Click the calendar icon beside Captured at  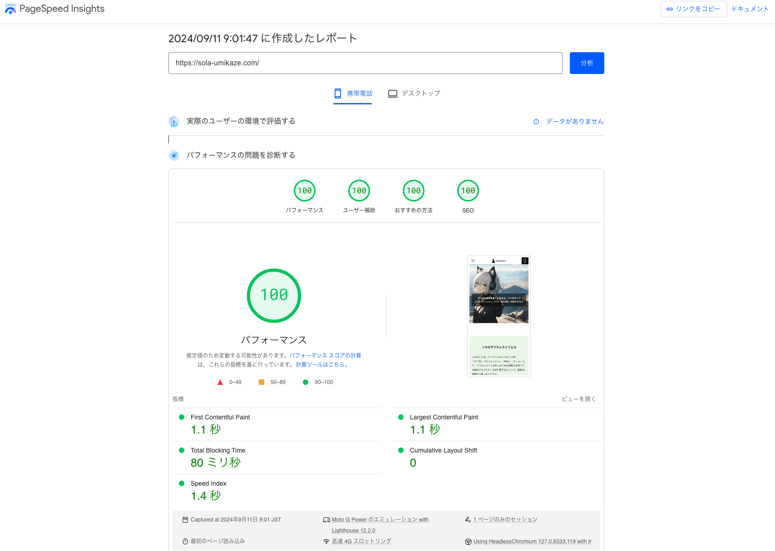185,520
